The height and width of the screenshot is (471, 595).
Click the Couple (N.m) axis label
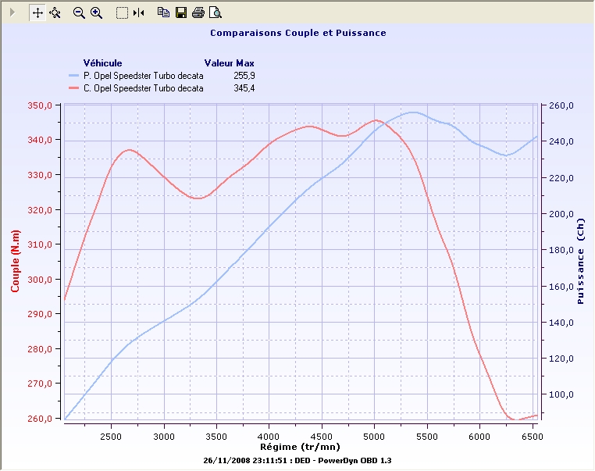(x=15, y=262)
